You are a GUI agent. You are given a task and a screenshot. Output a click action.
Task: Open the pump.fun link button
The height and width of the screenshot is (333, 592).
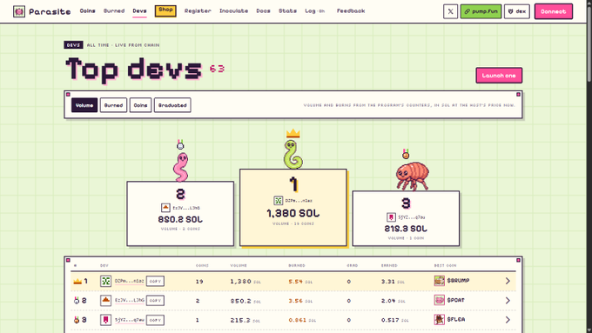[x=481, y=11]
